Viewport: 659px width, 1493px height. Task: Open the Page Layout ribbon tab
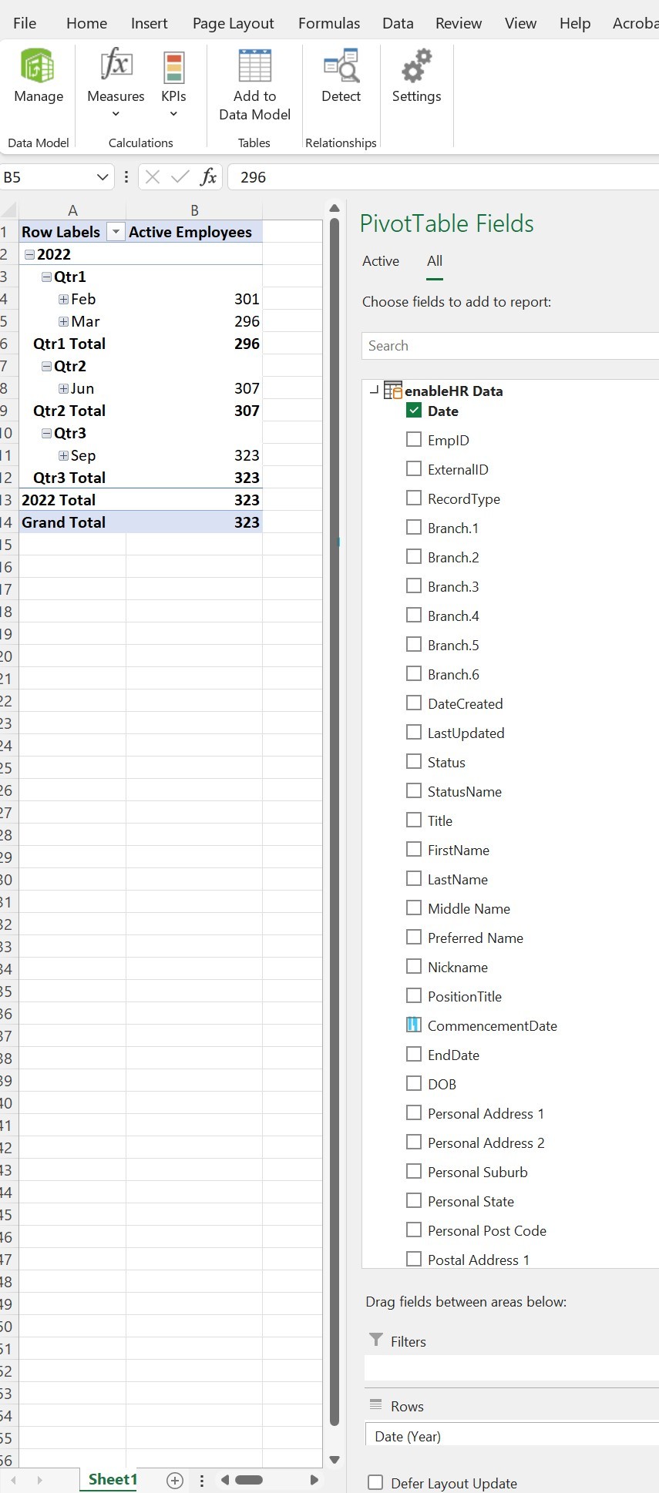pos(233,23)
